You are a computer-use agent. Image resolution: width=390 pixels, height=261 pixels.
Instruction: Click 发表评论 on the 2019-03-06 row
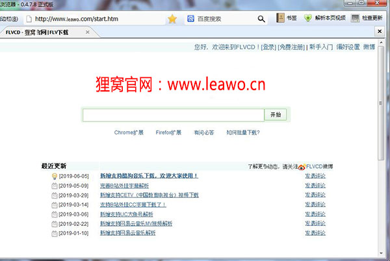[315, 214]
